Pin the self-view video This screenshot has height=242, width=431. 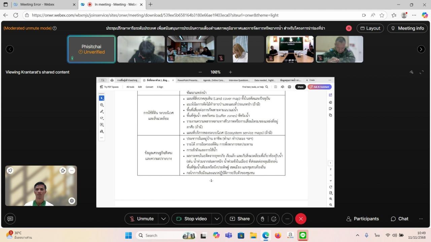10,170
